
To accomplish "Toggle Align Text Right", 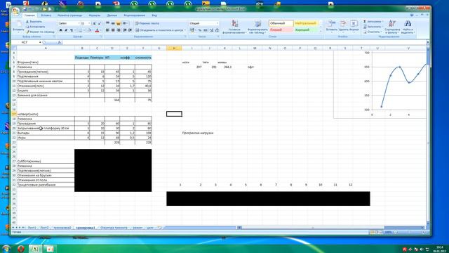I will (x=119, y=30).
